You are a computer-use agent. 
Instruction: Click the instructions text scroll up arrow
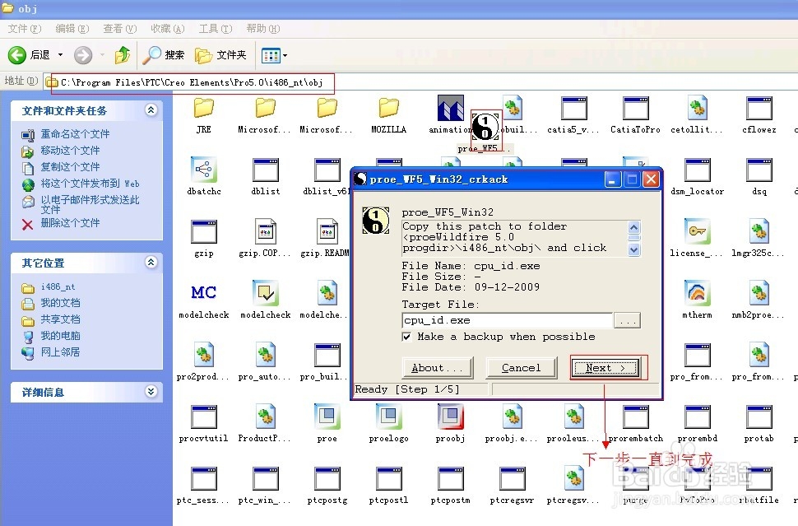634,227
